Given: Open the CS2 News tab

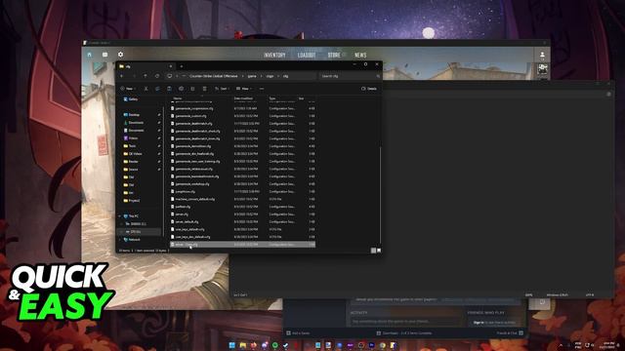Looking at the screenshot, I should click(x=360, y=56).
